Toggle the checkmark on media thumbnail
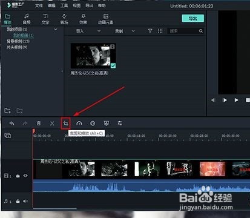The width and height of the screenshot is (250, 218). pos(113,65)
